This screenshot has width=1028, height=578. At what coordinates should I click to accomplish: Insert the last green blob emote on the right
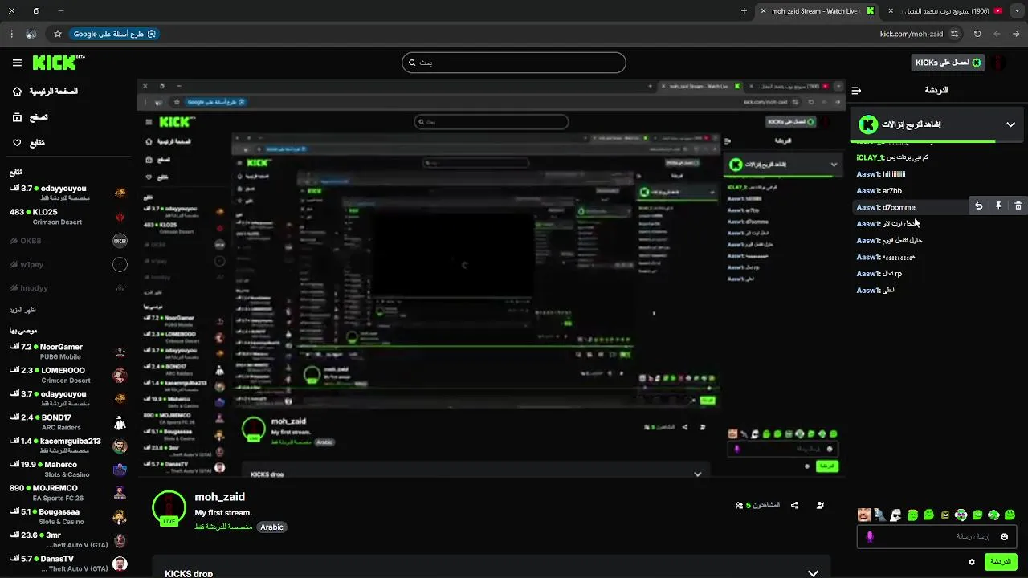(1010, 515)
